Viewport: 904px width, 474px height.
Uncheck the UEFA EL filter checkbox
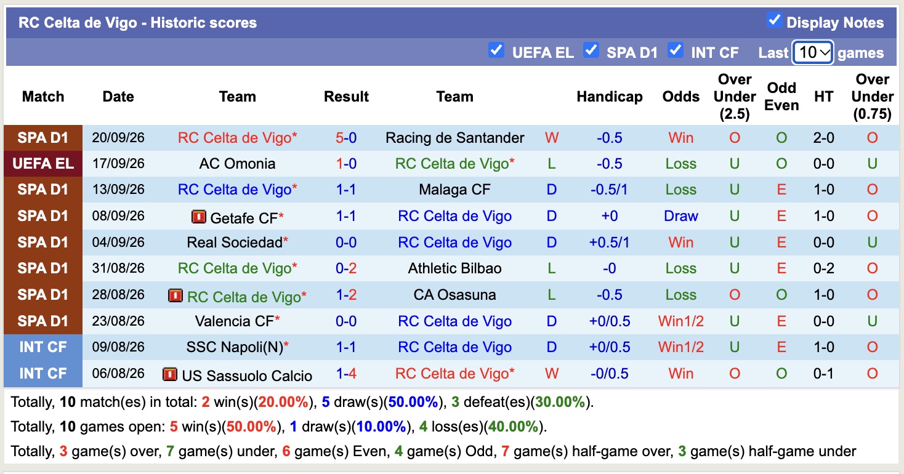pos(496,50)
